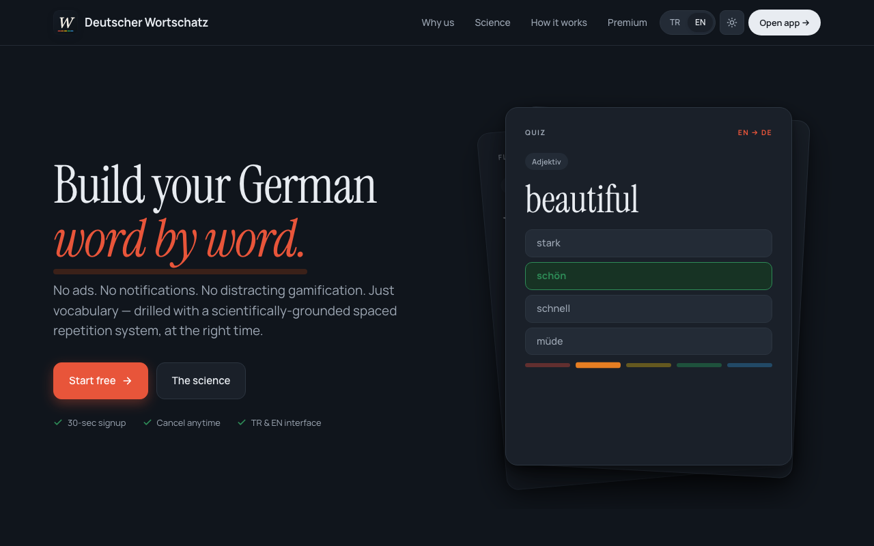874x546 pixels.
Task: Click the red progress segment
Action: pos(548,365)
